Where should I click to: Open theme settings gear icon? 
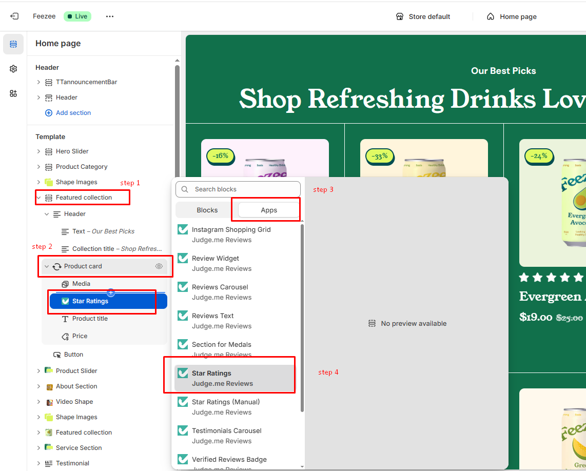pyautogui.click(x=13, y=69)
